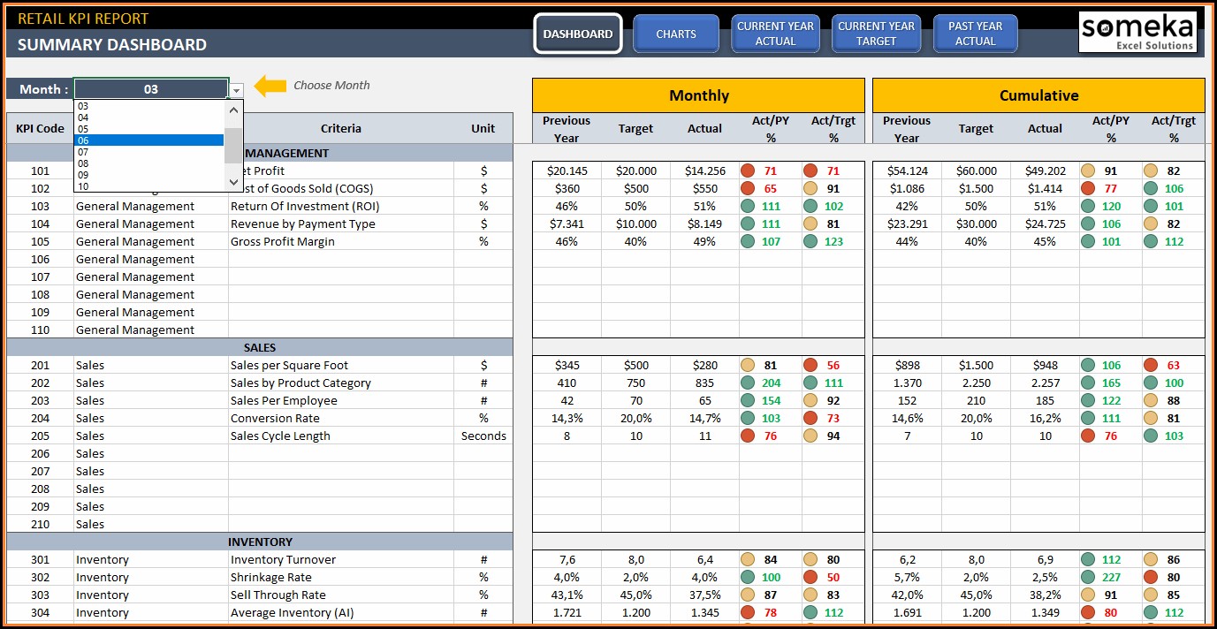Viewport: 1217px width, 629px height.
Task: Open Past Year Actual page
Action: pos(975,34)
